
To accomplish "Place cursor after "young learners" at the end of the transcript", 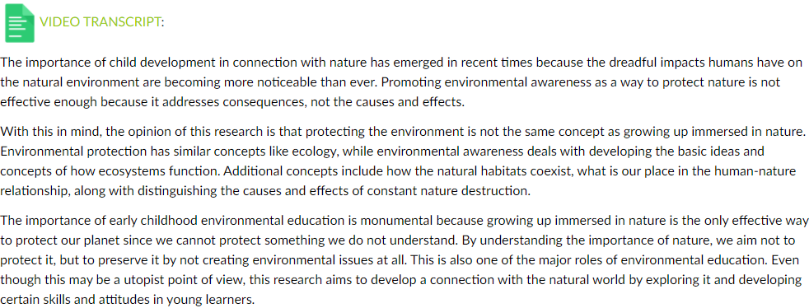I will click(256, 299).
